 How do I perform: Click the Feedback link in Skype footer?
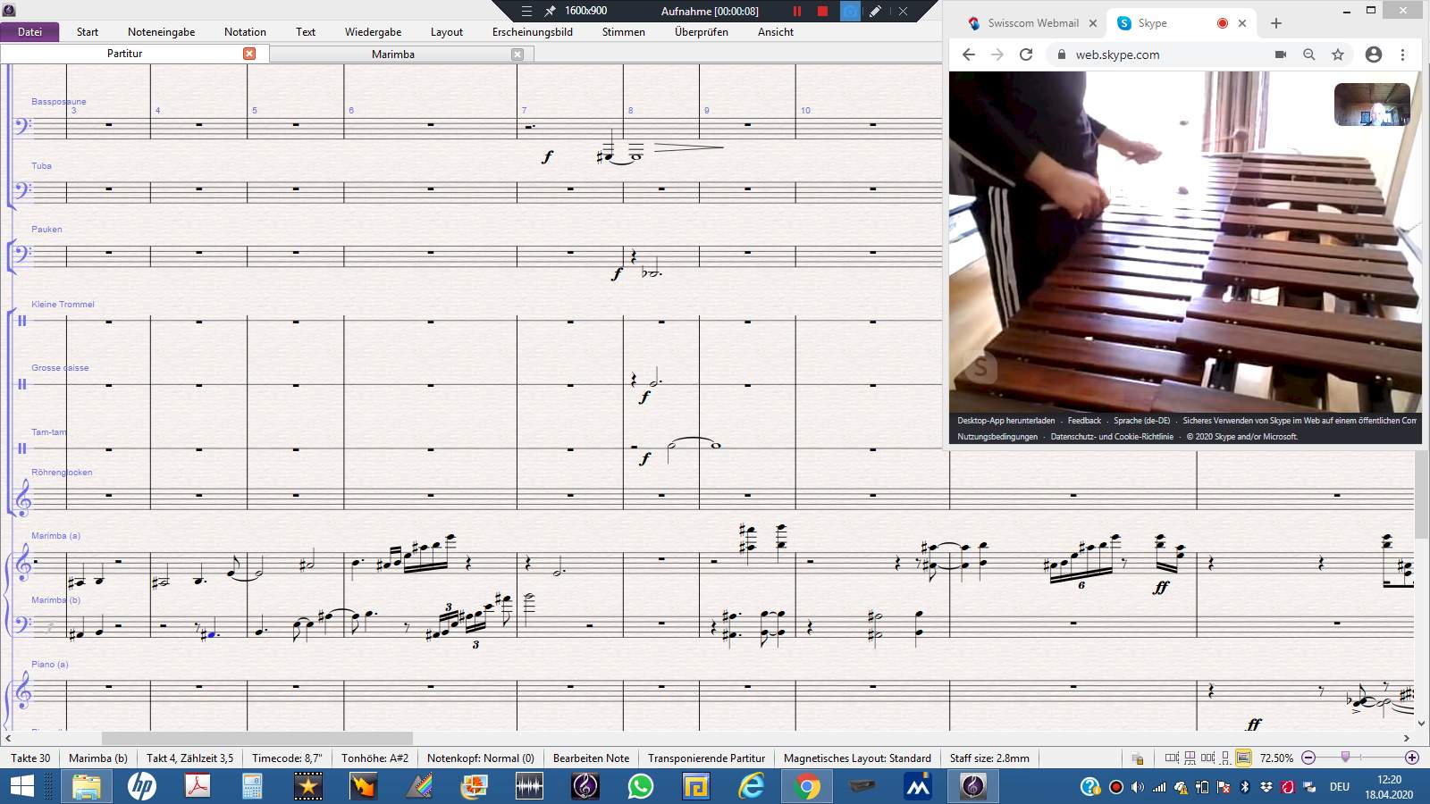pos(1084,421)
